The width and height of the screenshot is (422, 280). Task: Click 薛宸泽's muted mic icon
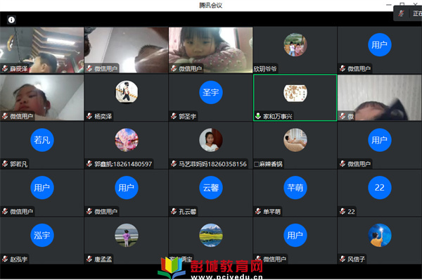[5, 69]
